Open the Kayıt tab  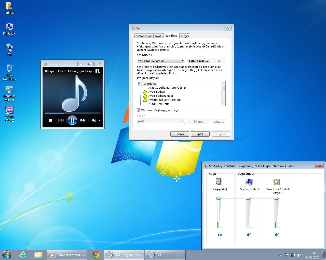(x=158, y=36)
